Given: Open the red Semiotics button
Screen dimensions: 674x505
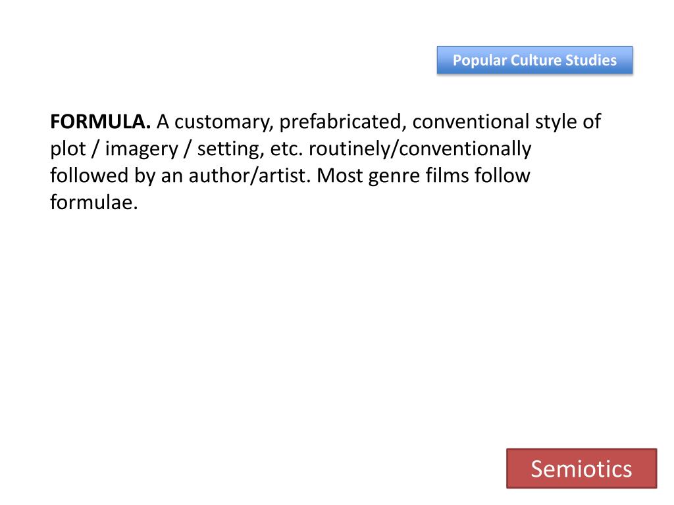Looking at the screenshot, I should click(x=582, y=468).
